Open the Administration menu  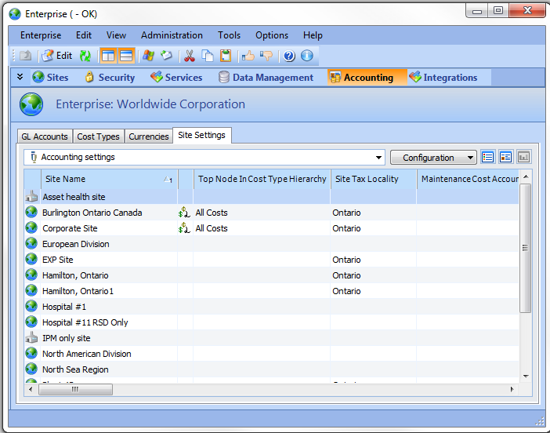tap(172, 35)
